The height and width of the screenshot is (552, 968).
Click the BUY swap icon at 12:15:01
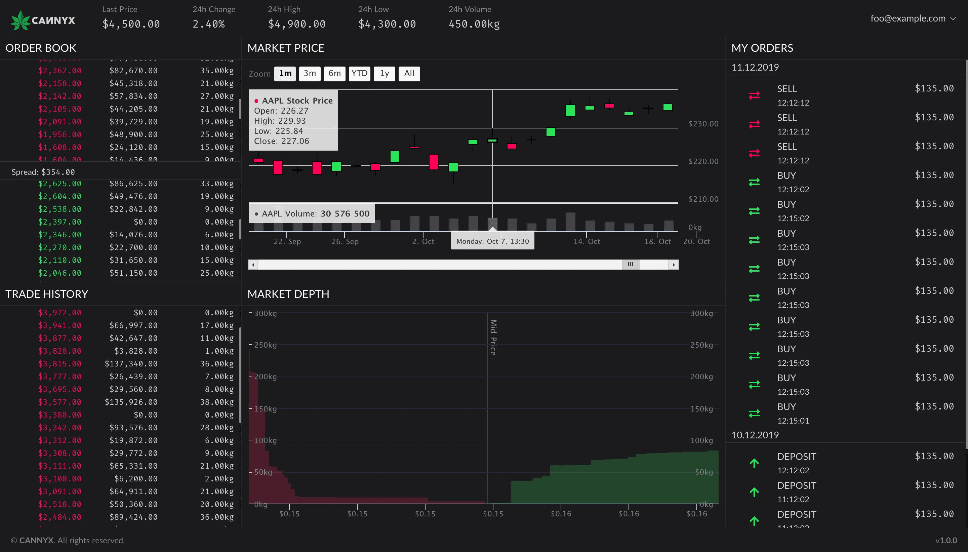[754, 413]
